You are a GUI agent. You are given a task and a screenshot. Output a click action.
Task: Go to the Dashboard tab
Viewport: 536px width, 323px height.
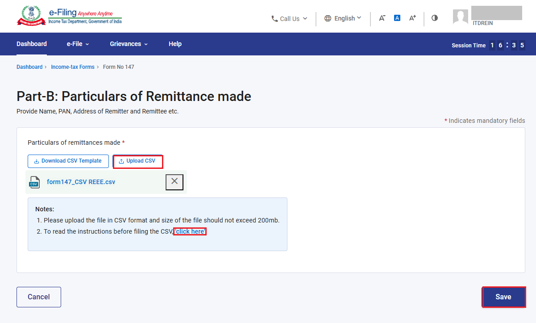32,44
